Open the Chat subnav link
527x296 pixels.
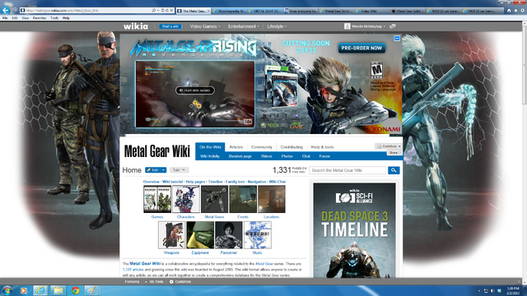pos(305,156)
